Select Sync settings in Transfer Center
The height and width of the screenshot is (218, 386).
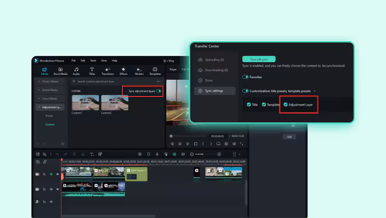(x=215, y=91)
